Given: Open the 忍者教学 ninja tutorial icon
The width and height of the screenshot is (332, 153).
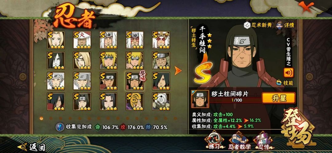Looking at the screenshot, I should coord(239,142).
